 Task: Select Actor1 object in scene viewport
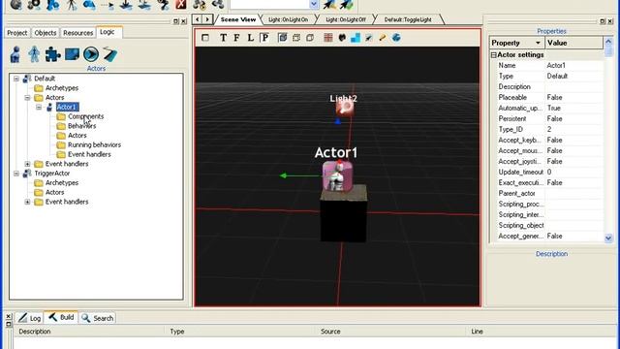click(x=337, y=175)
